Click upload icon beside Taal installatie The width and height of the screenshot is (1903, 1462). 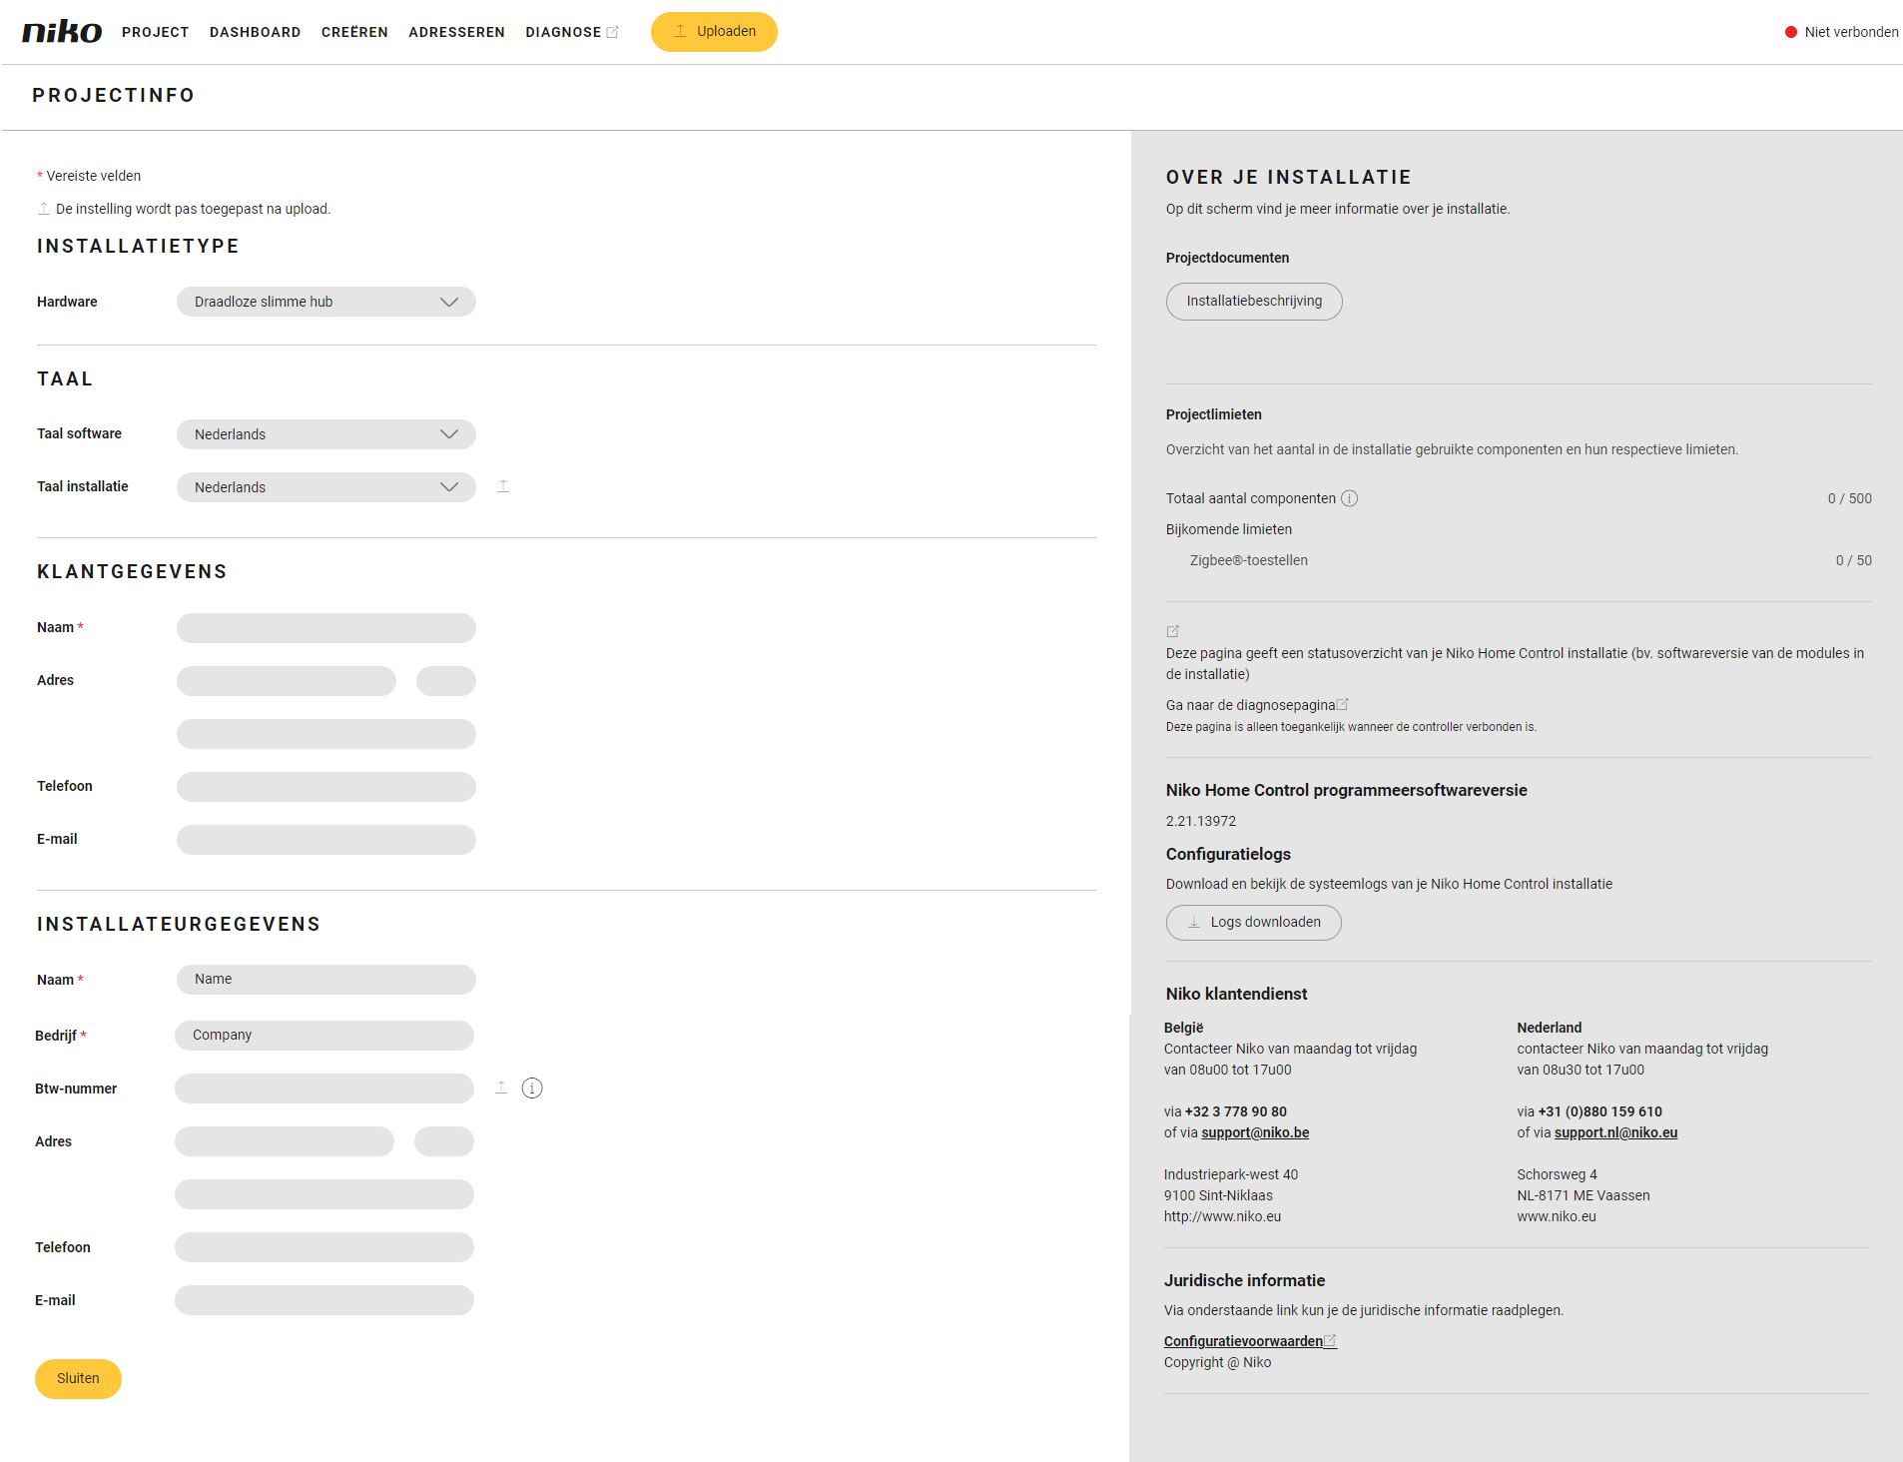click(503, 486)
